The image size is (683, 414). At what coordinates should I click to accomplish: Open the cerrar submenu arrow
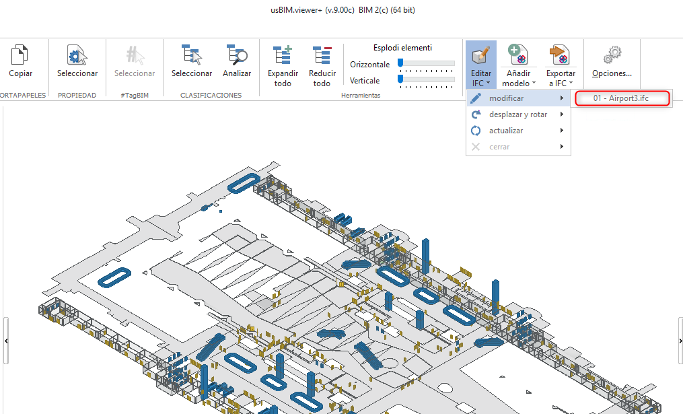pyautogui.click(x=562, y=147)
